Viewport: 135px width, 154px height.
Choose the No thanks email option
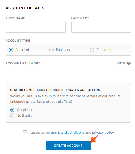click(x=12, y=116)
